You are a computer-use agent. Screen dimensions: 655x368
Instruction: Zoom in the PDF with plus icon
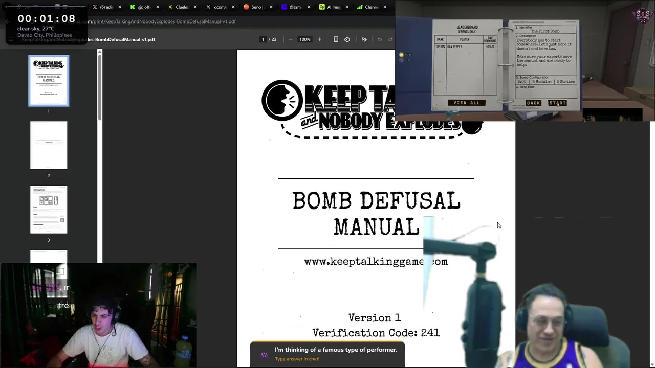click(x=319, y=39)
